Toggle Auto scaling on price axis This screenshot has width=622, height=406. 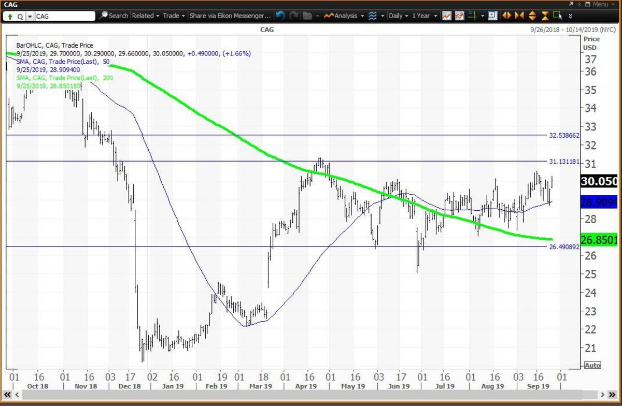[x=592, y=365]
